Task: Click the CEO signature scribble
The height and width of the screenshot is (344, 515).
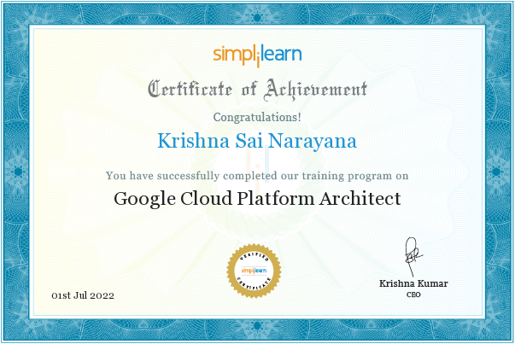Action: point(413,257)
